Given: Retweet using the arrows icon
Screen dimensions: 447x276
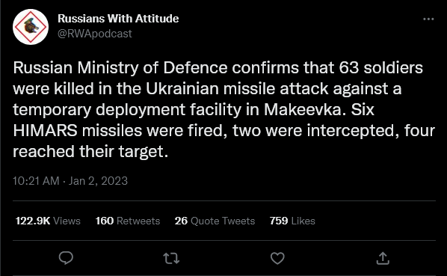Looking at the screenshot, I should tap(171, 258).
